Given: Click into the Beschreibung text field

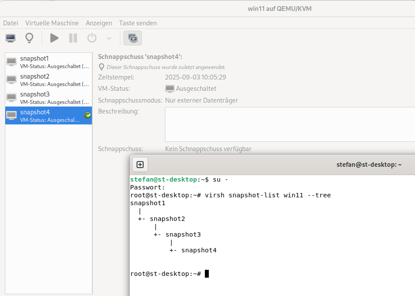Looking at the screenshot, I should [289, 124].
